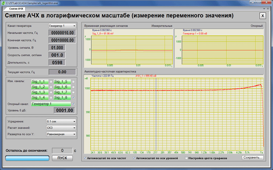
Task: Toggle Автомасштаб по оси частот checkbox
Action: tap(85, 158)
